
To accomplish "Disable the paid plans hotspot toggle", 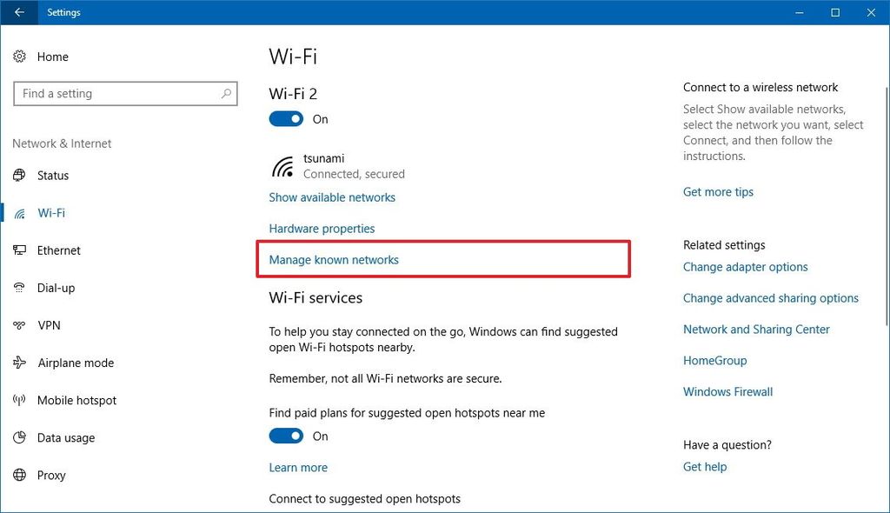I will point(286,436).
